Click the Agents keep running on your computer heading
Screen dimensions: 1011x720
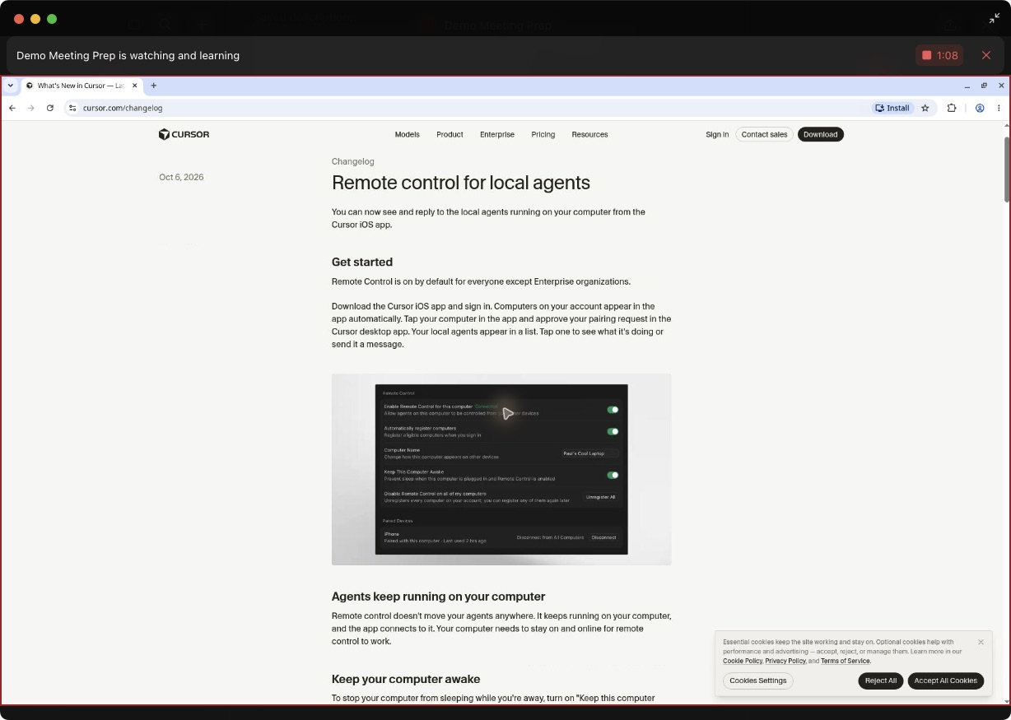[x=439, y=597]
